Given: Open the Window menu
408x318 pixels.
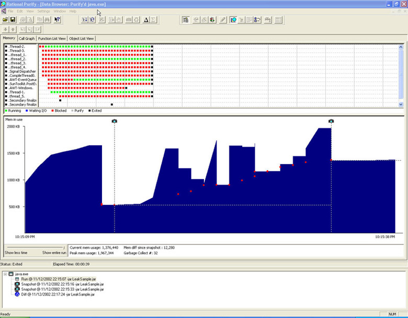Looking at the screenshot, I should point(60,11).
